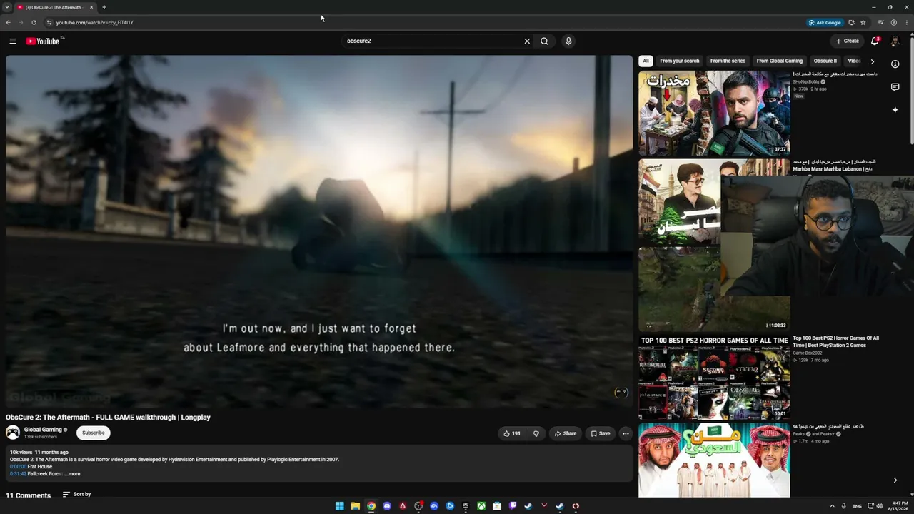Open a new browser tab

[x=104, y=7]
